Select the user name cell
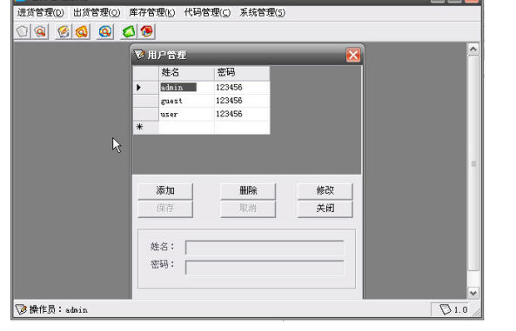Viewport: 516px width, 331px height. coord(186,114)
